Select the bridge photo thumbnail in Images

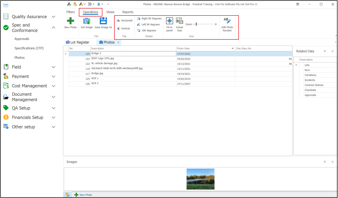pyautogui.click(x=200, y=179)
